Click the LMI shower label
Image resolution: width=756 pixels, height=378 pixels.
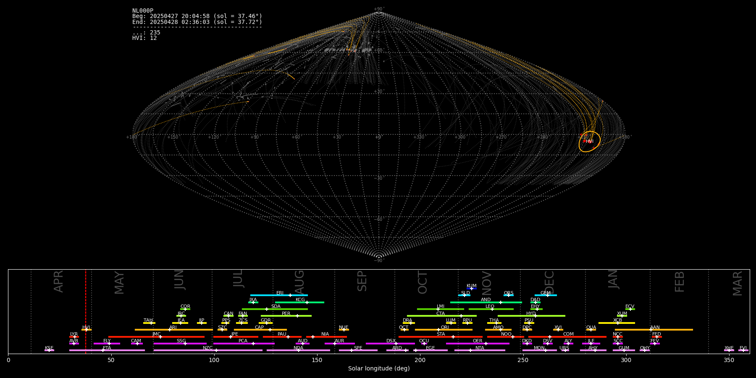[x=440, y=307]
